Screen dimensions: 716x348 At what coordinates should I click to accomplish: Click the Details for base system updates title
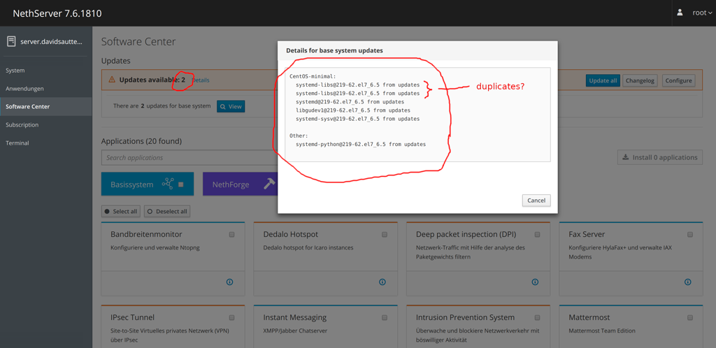pyautogui.click(x=334, y=50)
